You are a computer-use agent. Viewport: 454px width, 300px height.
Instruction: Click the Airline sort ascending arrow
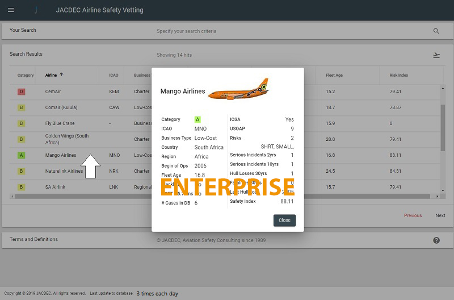coord(61,74)
